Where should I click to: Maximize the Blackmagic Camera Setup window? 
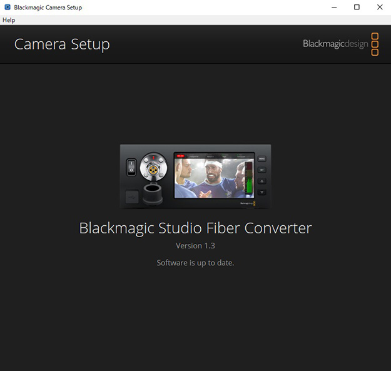[x=357, y=7]
